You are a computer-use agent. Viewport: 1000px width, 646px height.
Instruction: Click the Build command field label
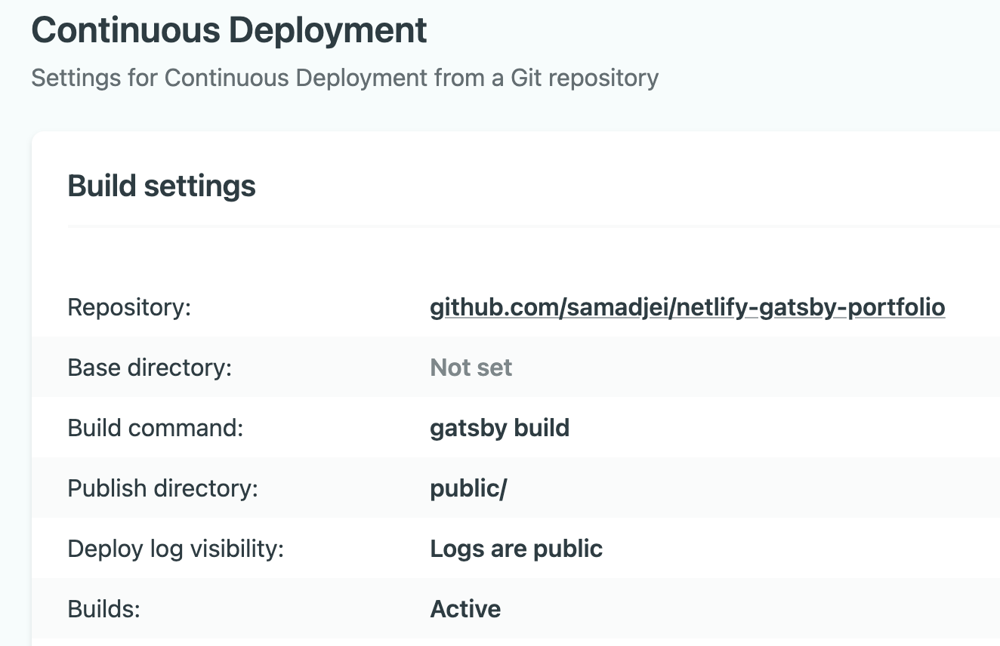[x=156, y=428]
